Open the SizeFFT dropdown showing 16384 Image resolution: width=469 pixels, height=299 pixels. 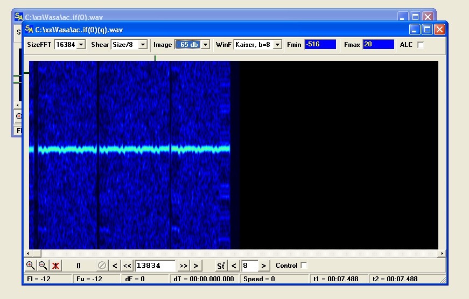[x=81, y=45]
